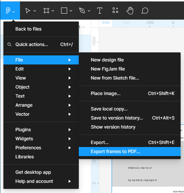Choose Show version history
The height and width of the screenshot is (193, 184).
130,127
